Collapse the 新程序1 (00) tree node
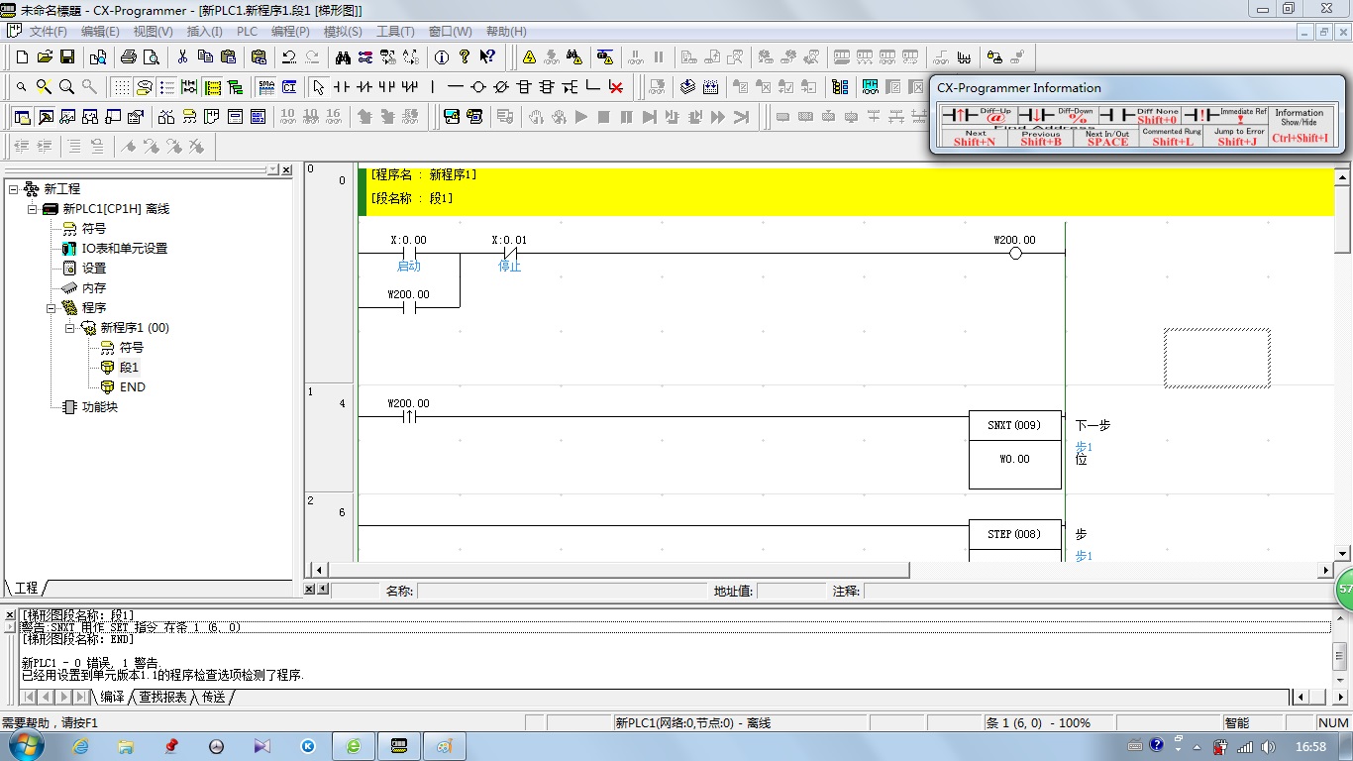 pyautogui.click(x=70, y=328)
